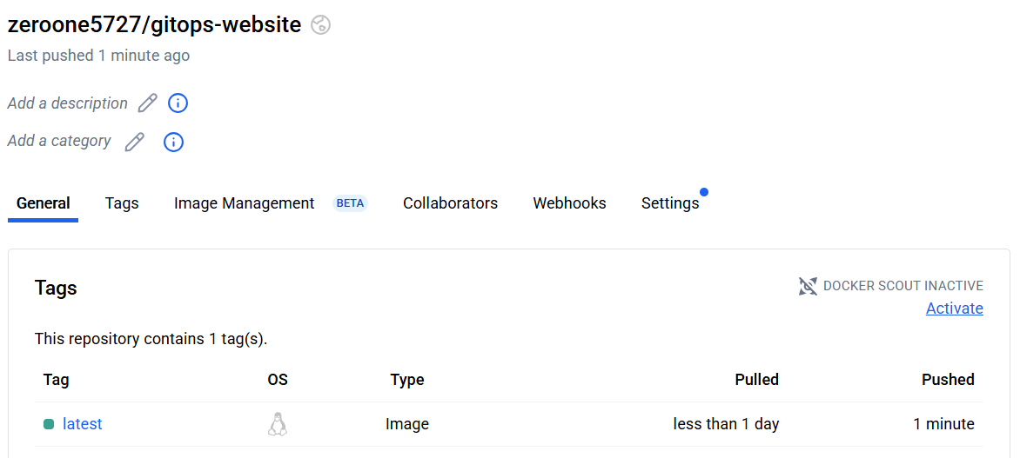This screenshot has width=1020, height=458.
Task: Click the public visibility globe icon beside repository name
Action: click(x=320, y=25)
